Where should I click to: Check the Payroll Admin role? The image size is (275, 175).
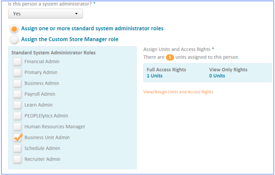[17, 94]
